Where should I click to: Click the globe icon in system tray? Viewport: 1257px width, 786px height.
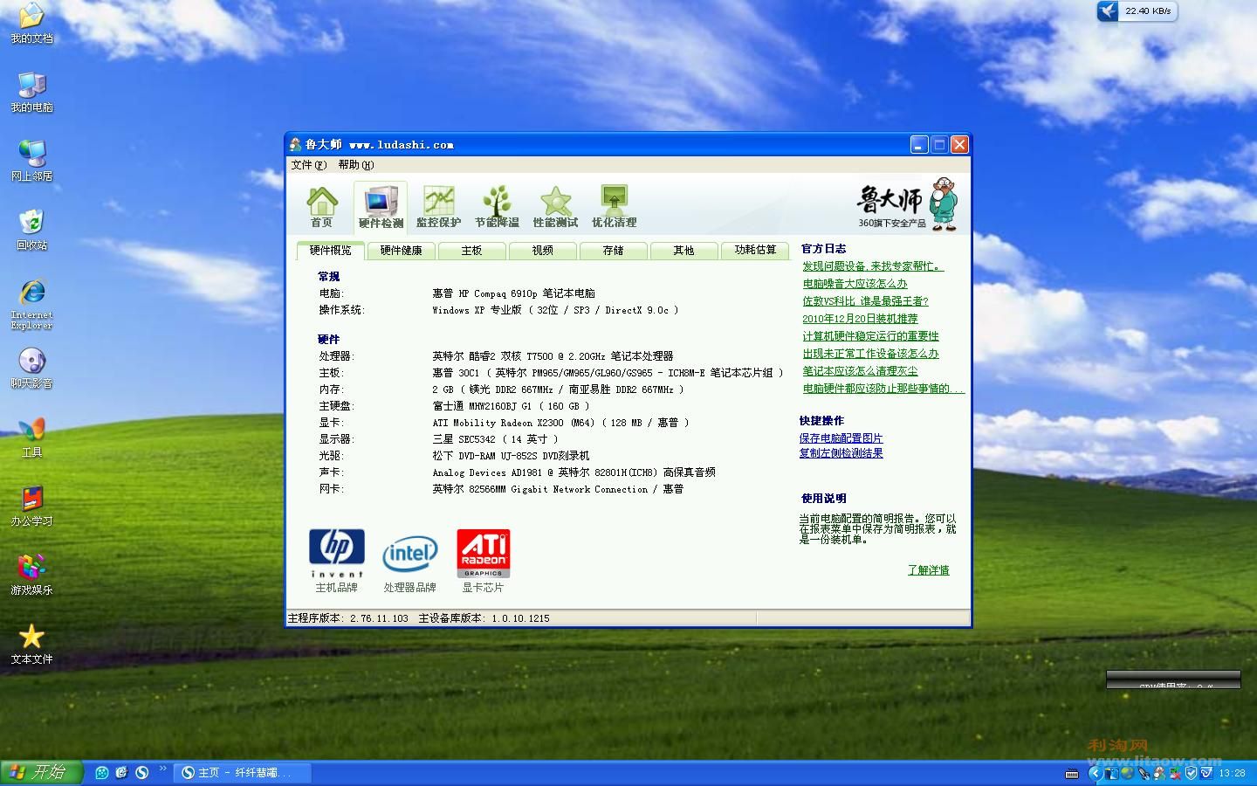tap(1128, 773)
